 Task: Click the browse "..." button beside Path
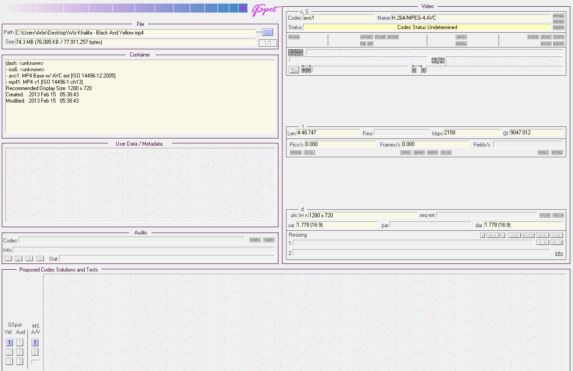[267, 32]
